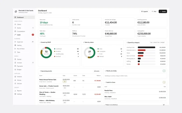Open the Nexia Annual Partner Gala event row
182x113 pixels.
click(x=70, y=80)
